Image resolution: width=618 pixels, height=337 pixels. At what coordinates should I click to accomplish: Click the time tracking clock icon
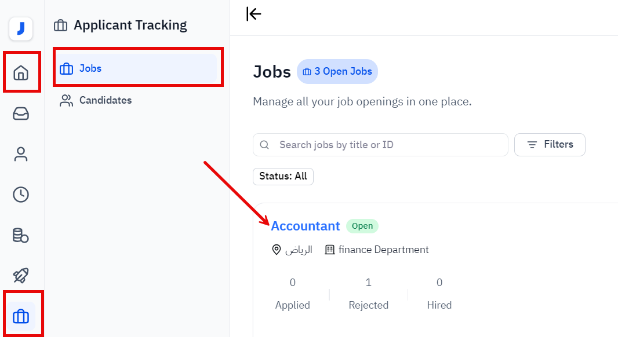click(21, 195)
